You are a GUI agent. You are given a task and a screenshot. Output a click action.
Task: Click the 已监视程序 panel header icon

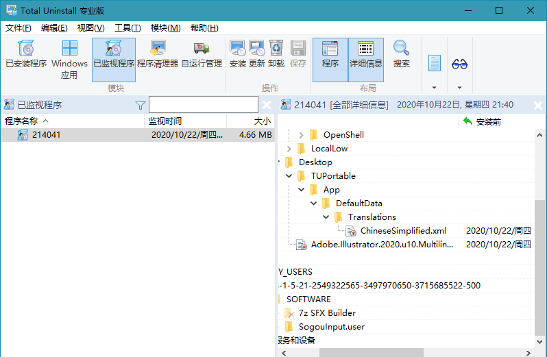pos(9,105)
